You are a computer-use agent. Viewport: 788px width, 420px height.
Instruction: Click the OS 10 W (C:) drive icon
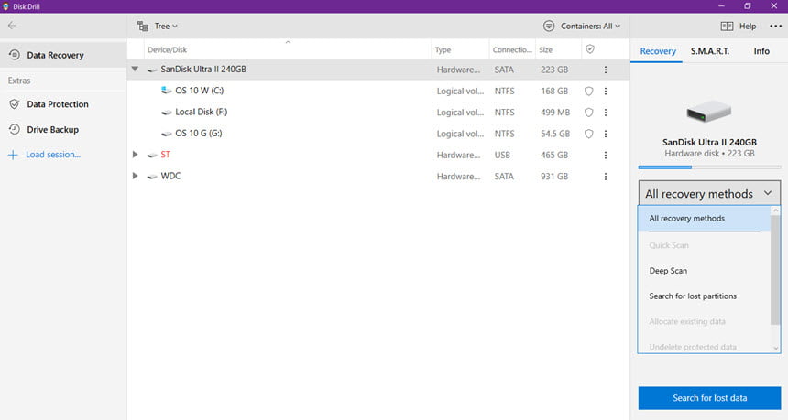pyautogui.click(x=167, y=91)
